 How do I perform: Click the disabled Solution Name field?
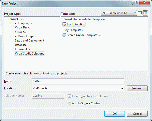pyautogui.click(x=48, y=96)
